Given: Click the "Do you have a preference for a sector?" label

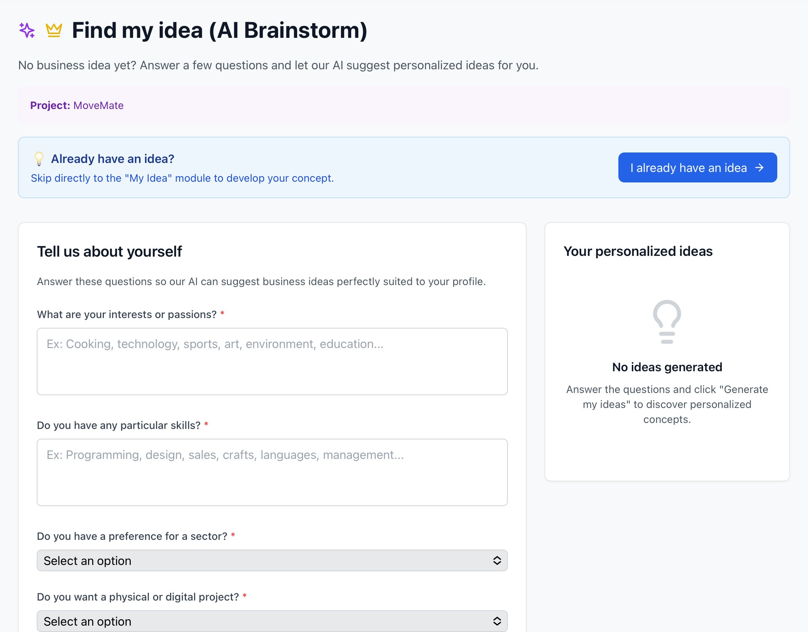Looking at the screenshot, I should [x=132, y=536].
